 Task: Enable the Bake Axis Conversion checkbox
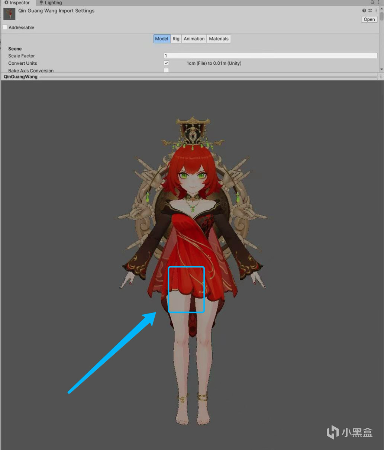click(166, 70)
